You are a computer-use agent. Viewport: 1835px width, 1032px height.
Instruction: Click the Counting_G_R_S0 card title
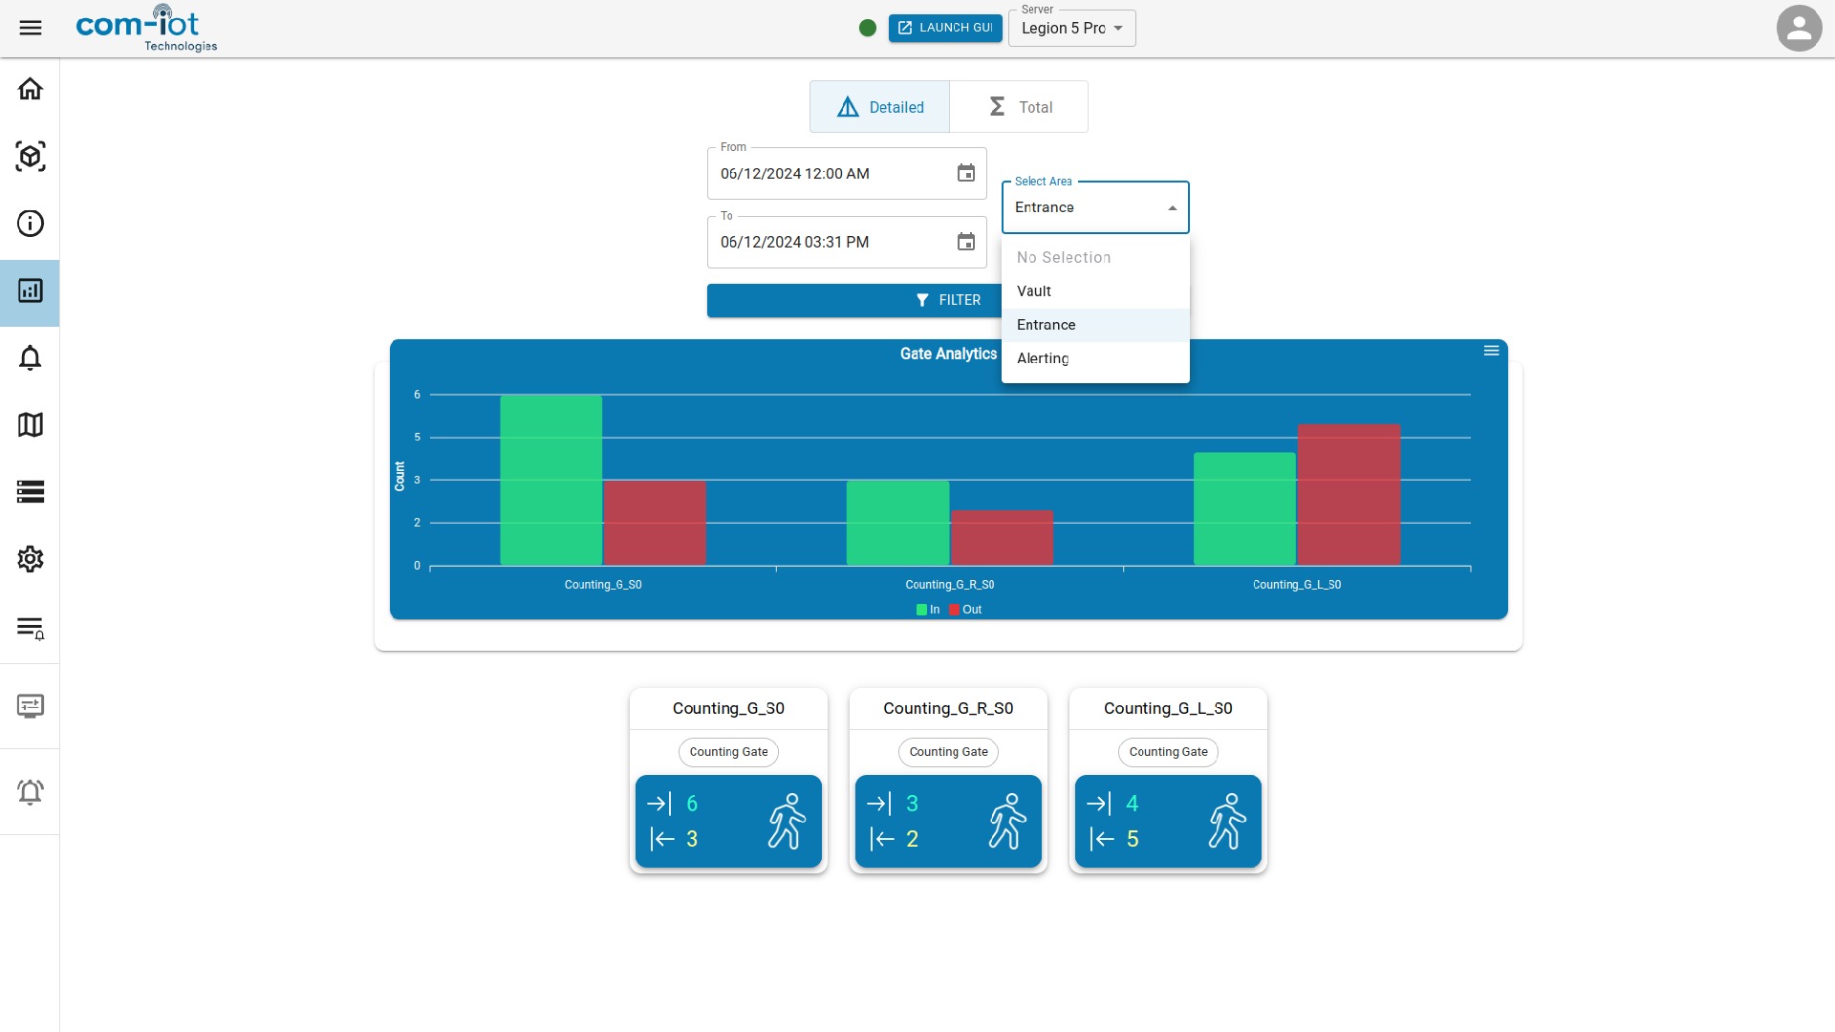click(x=948, y=708)
